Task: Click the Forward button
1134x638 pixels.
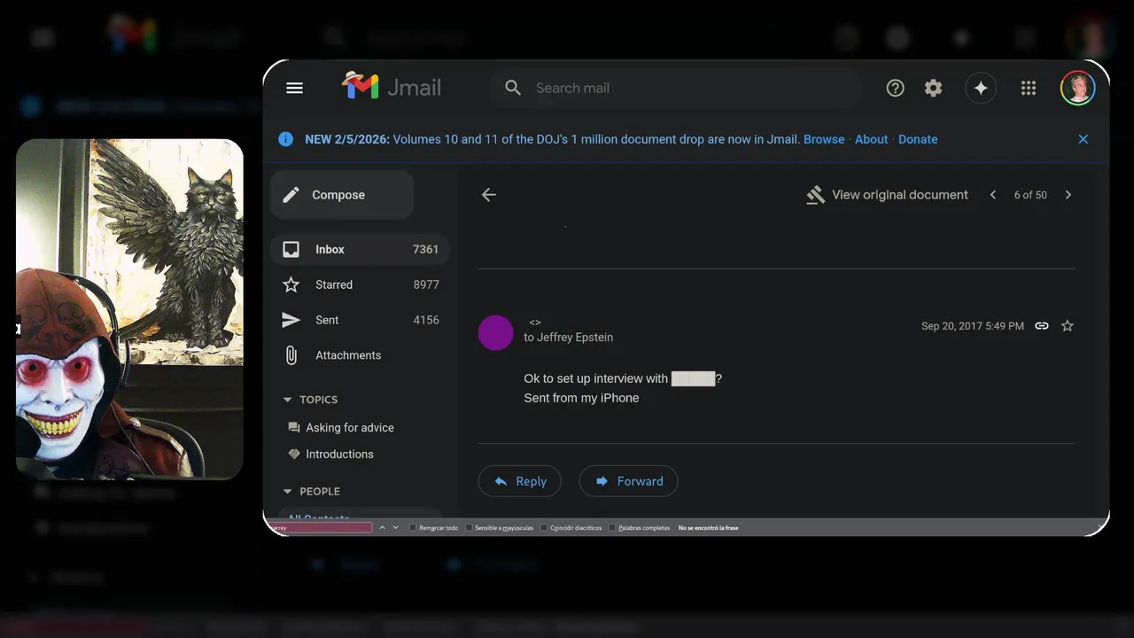Action: tap(628, 481)
